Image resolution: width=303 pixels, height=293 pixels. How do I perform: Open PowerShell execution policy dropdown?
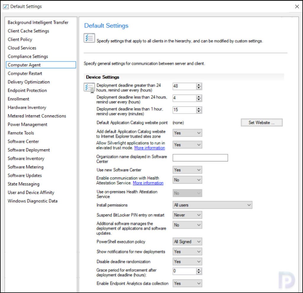pyautogui.click(x=187, y=242)
